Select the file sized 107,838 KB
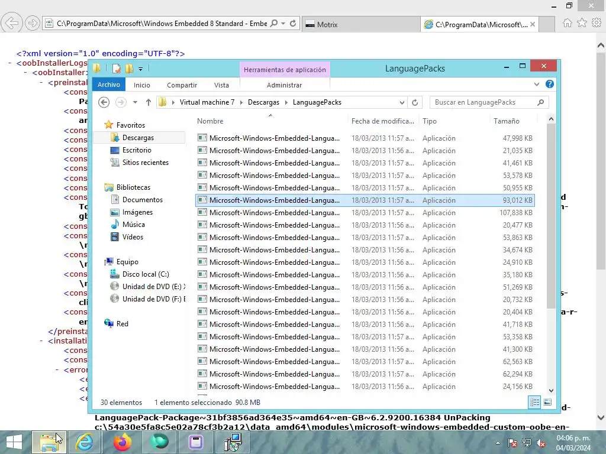Image resolution: width=606 pixels, height=454 pixels. 365,213
